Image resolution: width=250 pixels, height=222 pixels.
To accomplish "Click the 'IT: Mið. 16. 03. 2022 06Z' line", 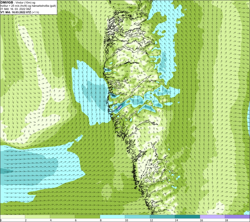I will click(16, 9).
